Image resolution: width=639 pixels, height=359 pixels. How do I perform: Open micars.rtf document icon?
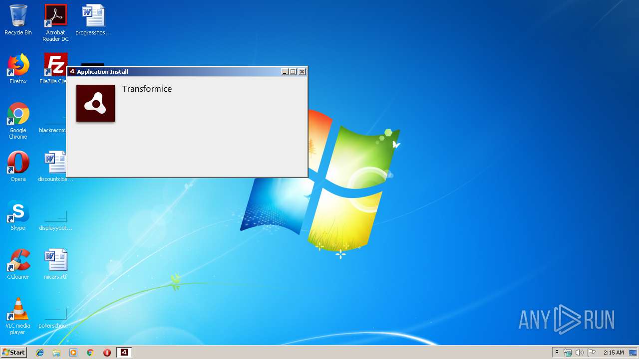55,264
